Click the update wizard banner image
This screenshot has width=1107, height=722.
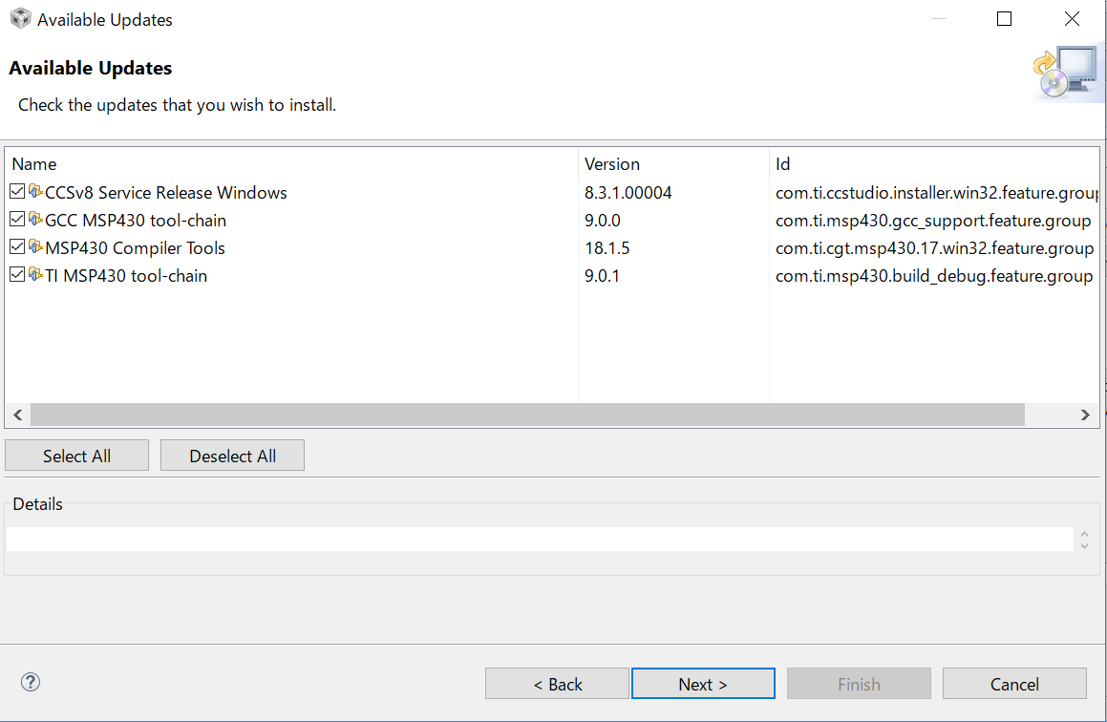(1068, 73)
